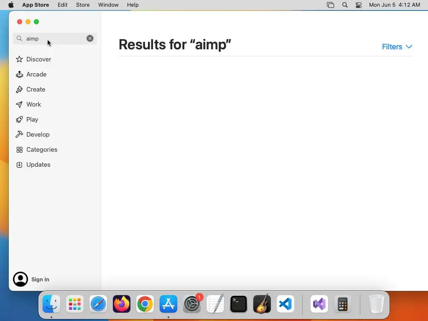The image size is (428, 321).
Task: Open the Apple menu
Action: click(x=11, y=5)
